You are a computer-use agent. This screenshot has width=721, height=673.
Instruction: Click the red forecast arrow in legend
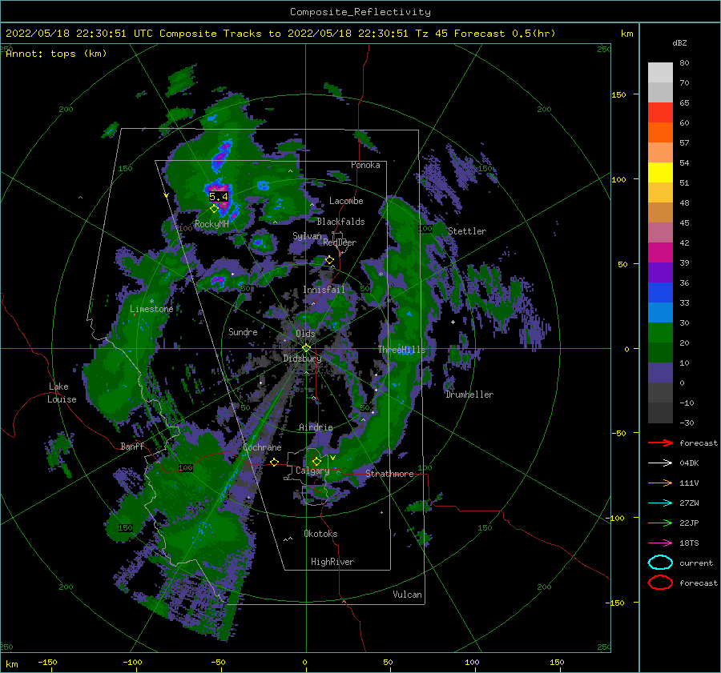click(x=660, y=443)
